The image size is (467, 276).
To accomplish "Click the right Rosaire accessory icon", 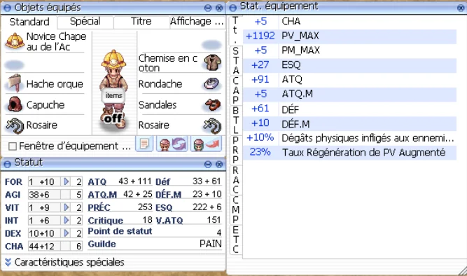I will pyautogui.click(x=212, y=125).
